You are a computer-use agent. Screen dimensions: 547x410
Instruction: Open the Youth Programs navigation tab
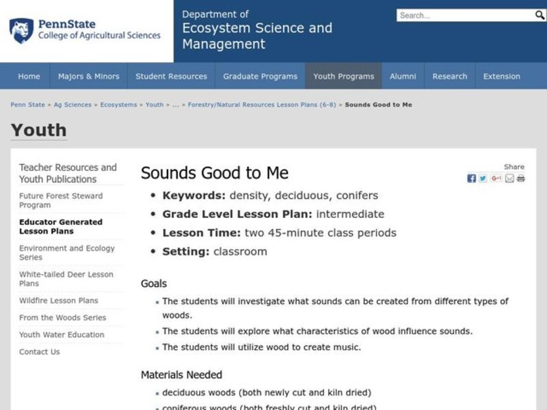(x=343, y=77)
